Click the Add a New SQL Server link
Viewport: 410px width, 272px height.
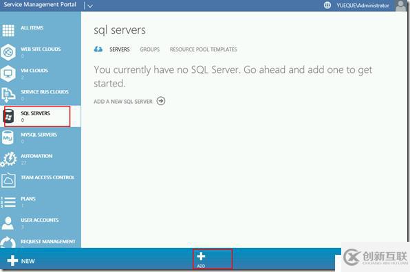pyautogui.click(x=123, y=102)
